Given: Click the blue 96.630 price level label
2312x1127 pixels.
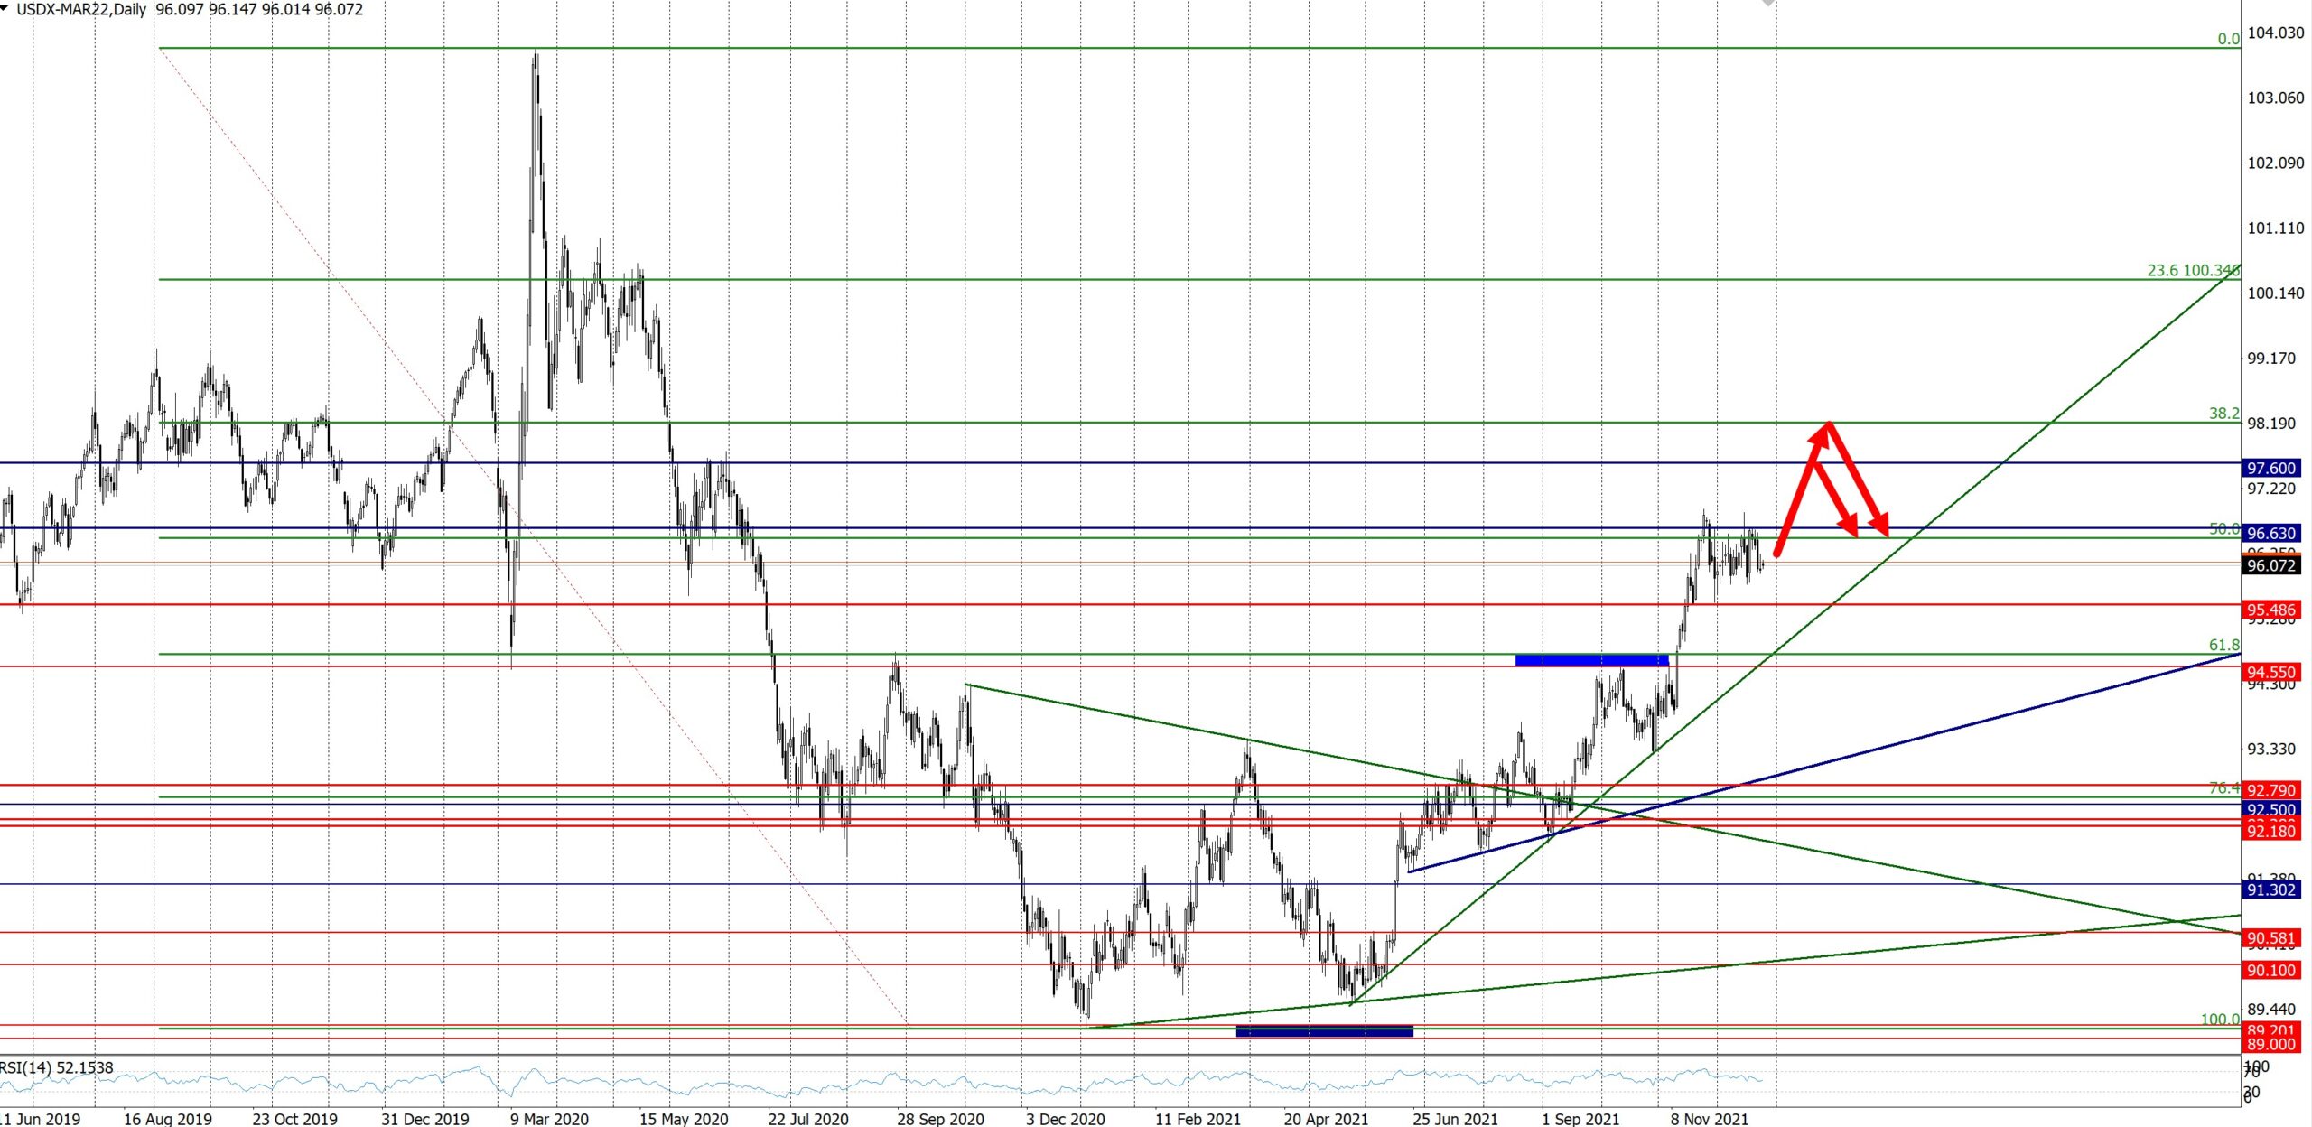Looking at the screenshot, I should point(2270,533).
